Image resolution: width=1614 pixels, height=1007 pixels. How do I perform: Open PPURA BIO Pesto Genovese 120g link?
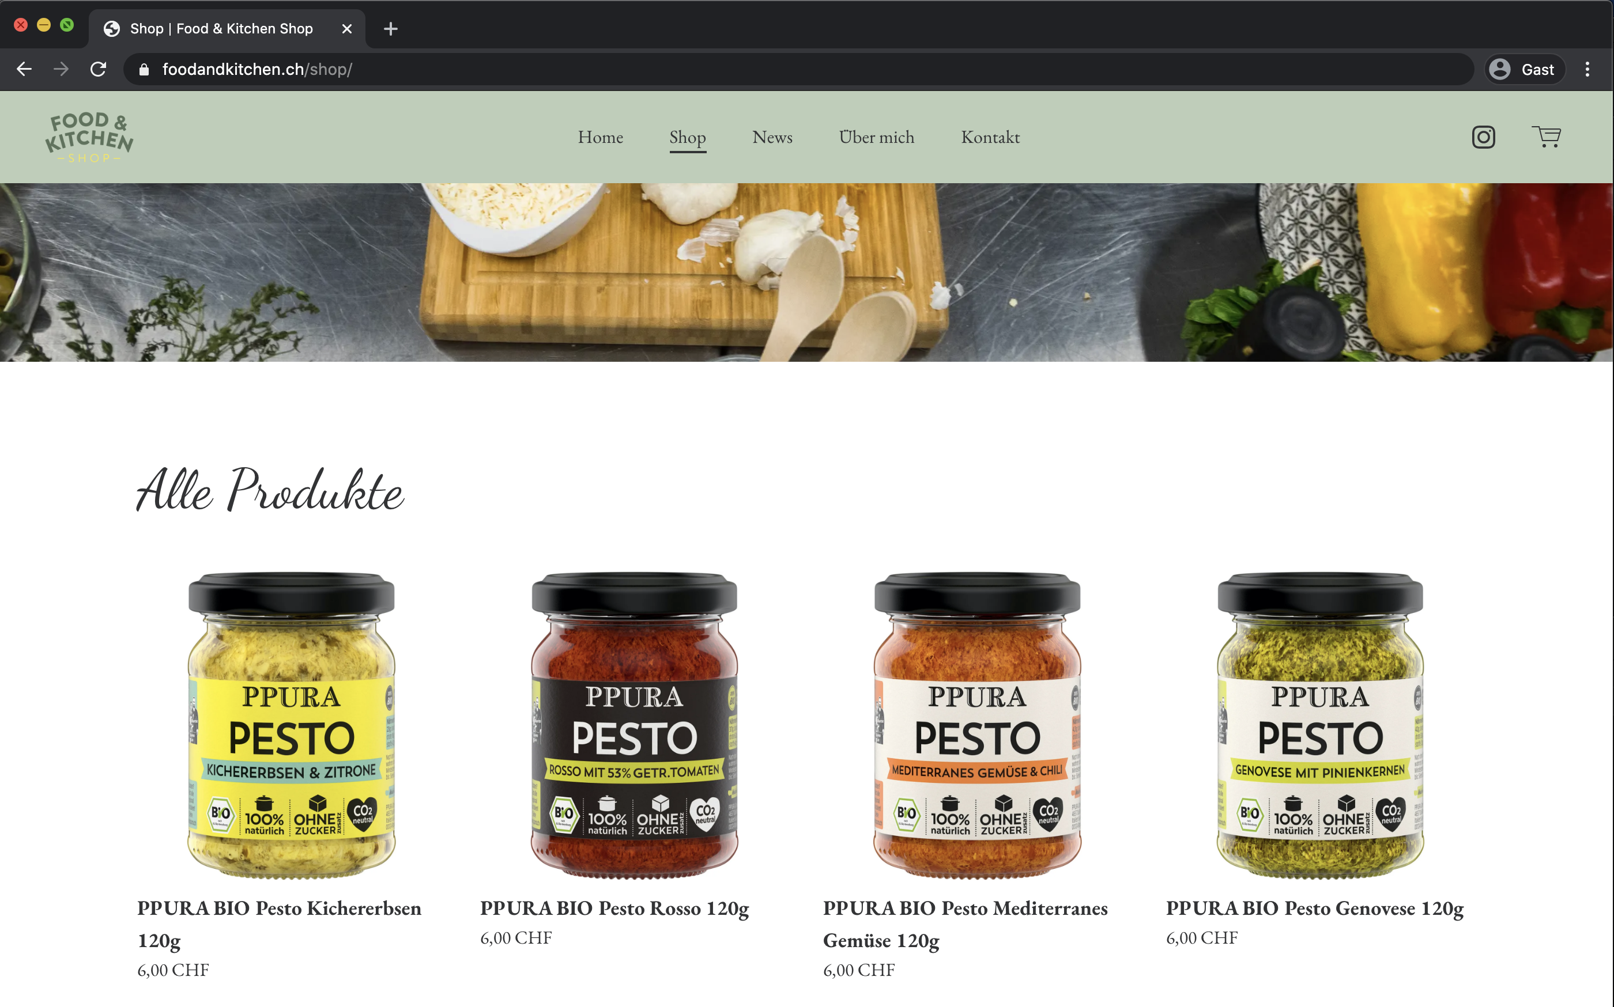[1315, 908]
